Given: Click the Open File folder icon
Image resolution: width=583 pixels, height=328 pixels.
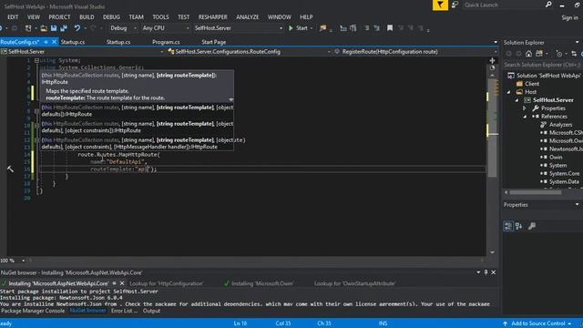Looking at the screenshot, I should [x=44, y=28].
